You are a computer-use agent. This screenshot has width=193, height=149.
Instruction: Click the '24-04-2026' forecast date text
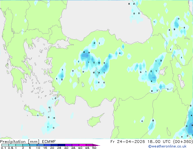coord(131,142)
